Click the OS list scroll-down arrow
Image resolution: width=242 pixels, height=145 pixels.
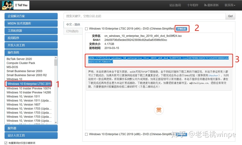[56, 123]
